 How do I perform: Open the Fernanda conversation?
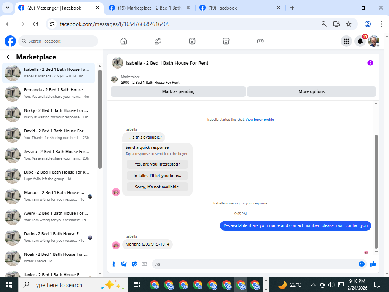(49, 94)
